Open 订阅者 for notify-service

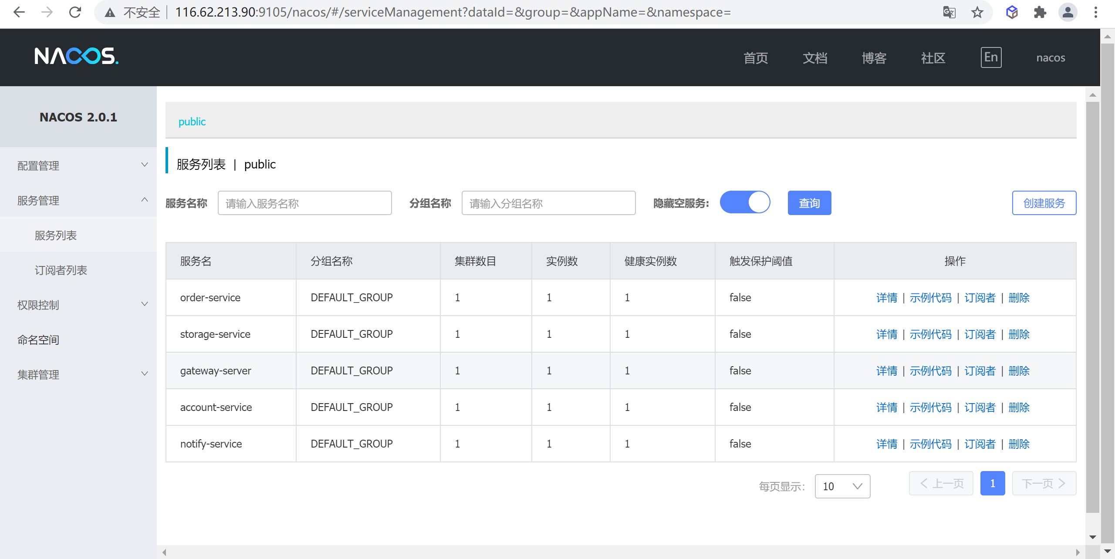click(980, 444)
